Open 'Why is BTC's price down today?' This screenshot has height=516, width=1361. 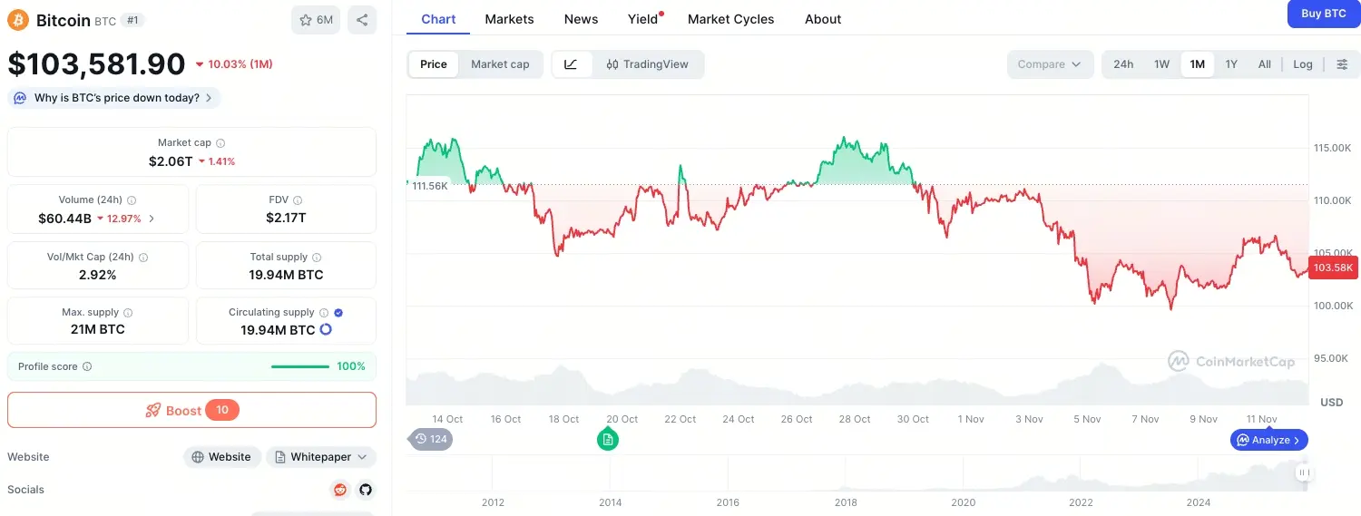(x=114, y=98)
